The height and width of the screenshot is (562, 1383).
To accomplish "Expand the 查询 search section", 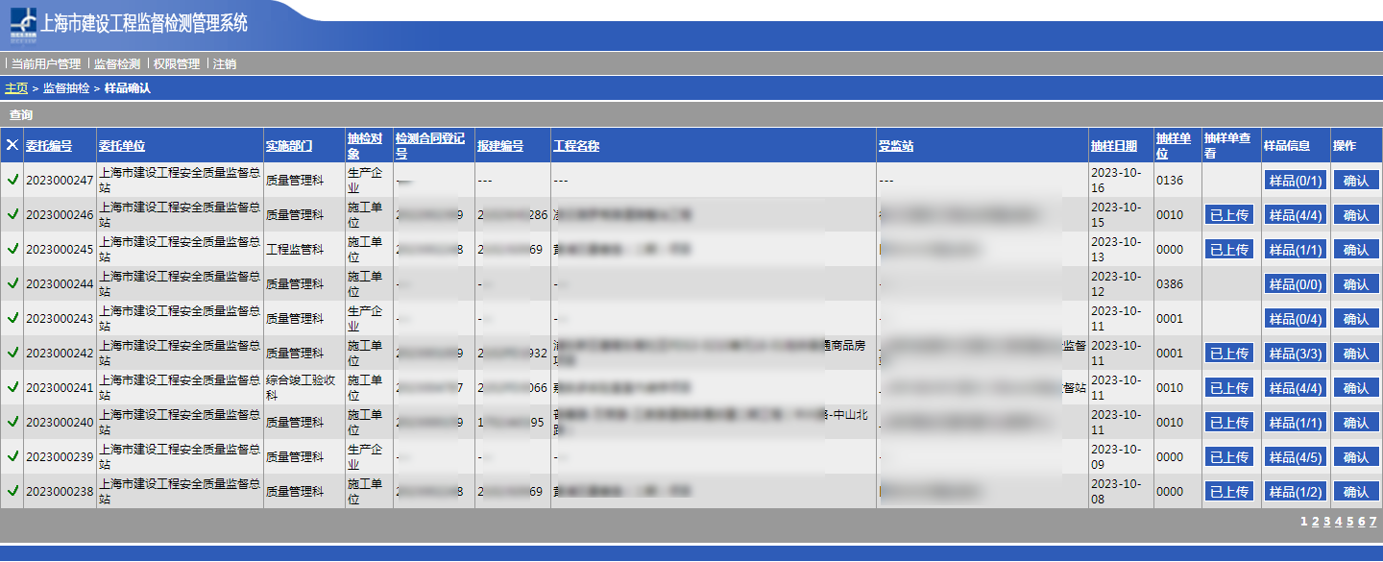I will click(21, 115).
